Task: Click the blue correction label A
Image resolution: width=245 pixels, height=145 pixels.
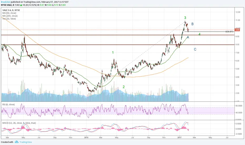Action: [188, 37]
